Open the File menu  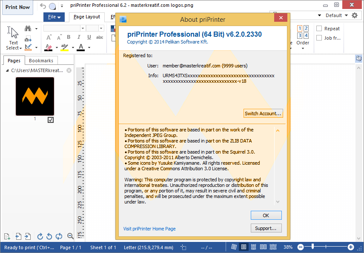pyautogui.click(x=54, y=17)
